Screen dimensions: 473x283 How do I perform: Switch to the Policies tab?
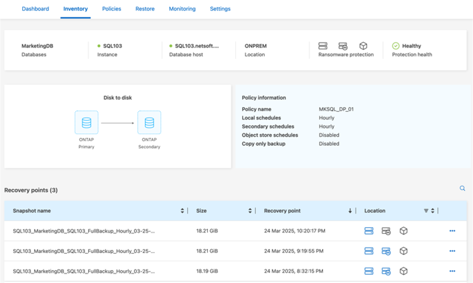tap(111, 9)
